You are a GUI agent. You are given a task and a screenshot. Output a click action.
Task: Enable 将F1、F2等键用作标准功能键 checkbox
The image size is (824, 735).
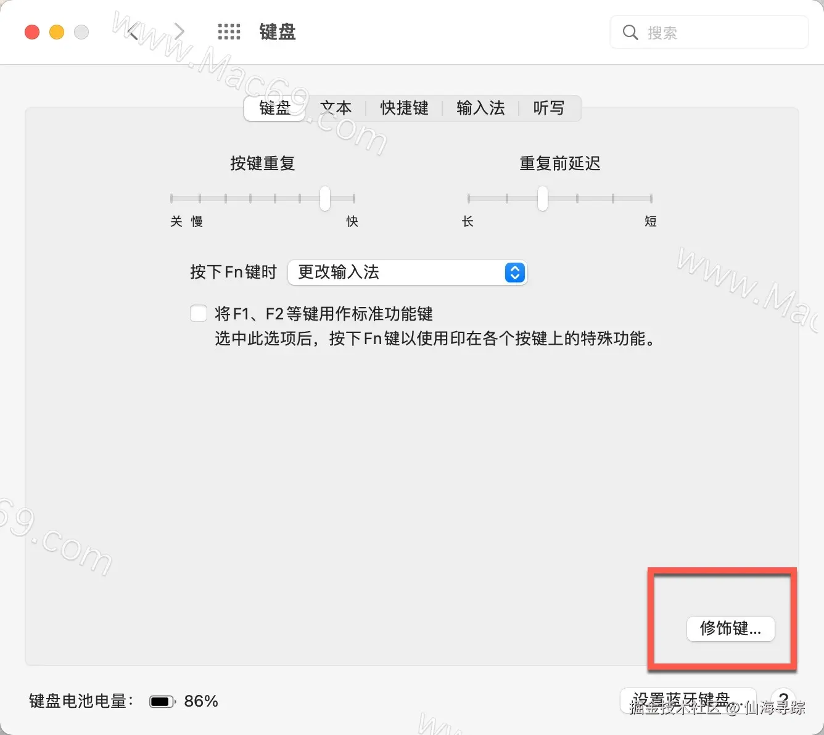point(199,313)
